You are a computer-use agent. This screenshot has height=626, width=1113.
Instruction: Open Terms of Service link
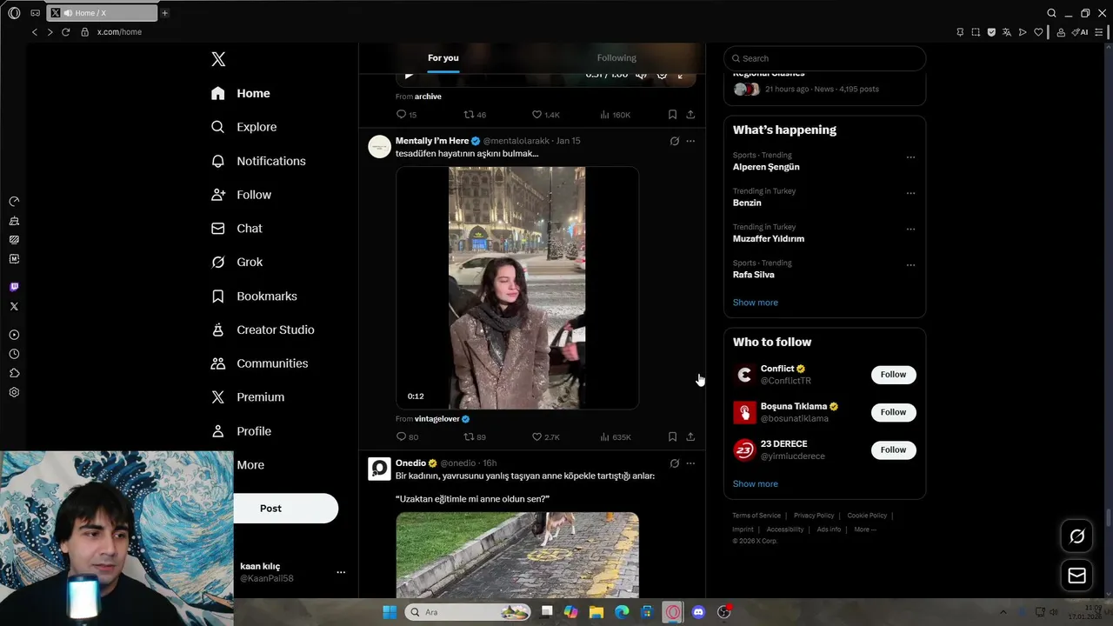756,516
